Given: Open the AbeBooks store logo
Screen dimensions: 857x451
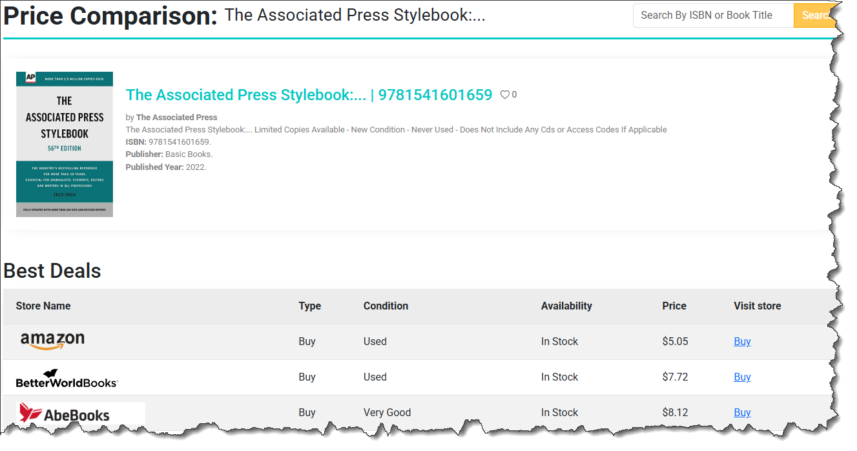Looking at the screenshot, I should [x=81, y=413].
